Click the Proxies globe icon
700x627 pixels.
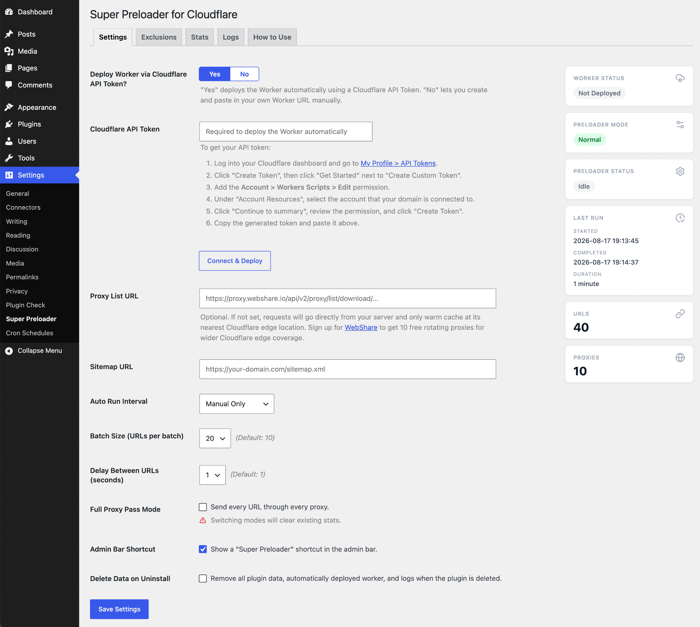680,358
